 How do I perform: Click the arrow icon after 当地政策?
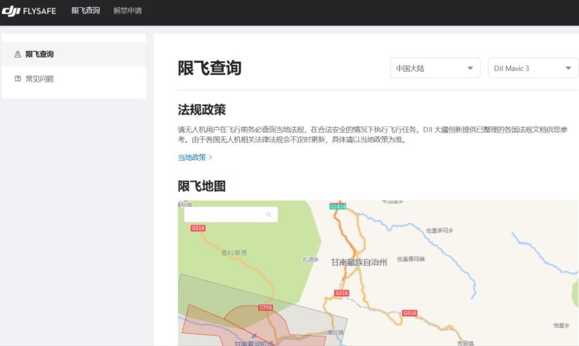(x=211, y=158)
